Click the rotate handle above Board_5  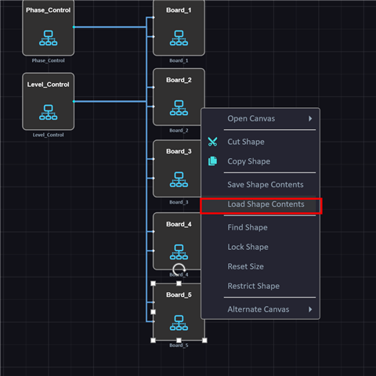tap(179, 269)
